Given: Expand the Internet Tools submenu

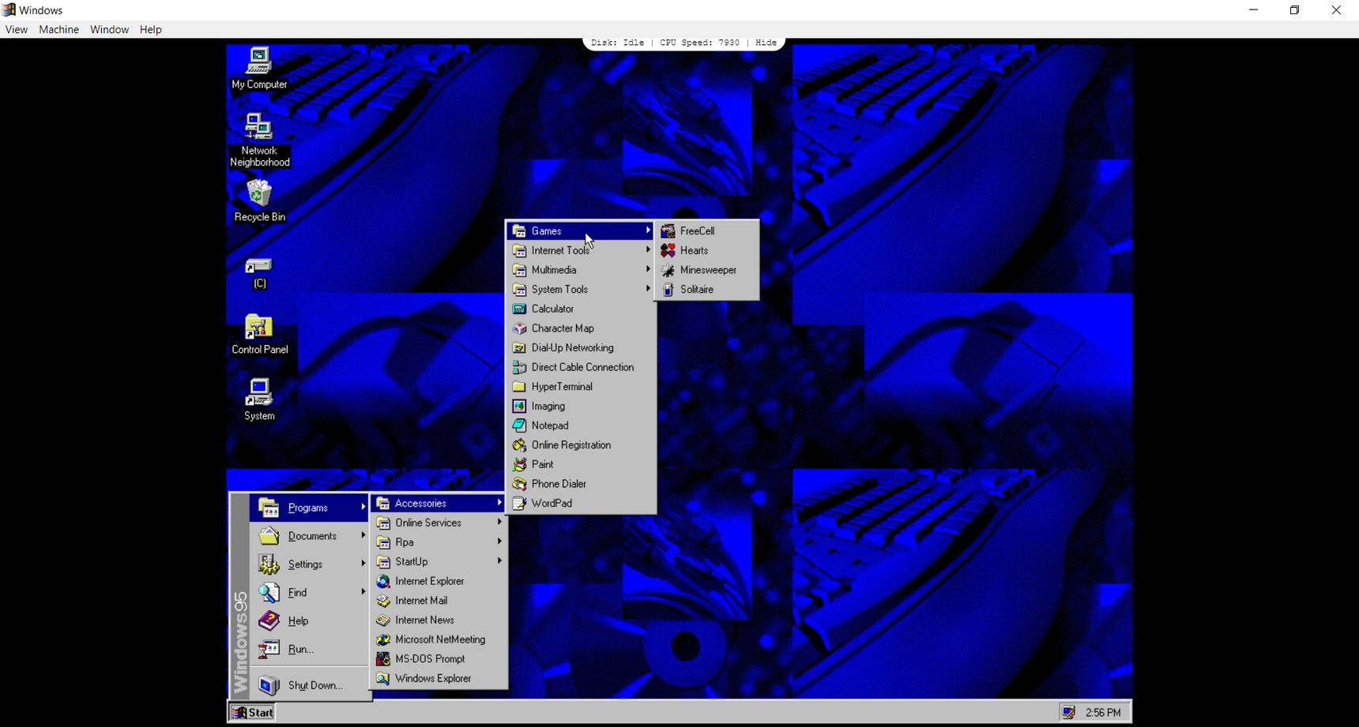Looking at the screenshot, I should pos(581,250).
